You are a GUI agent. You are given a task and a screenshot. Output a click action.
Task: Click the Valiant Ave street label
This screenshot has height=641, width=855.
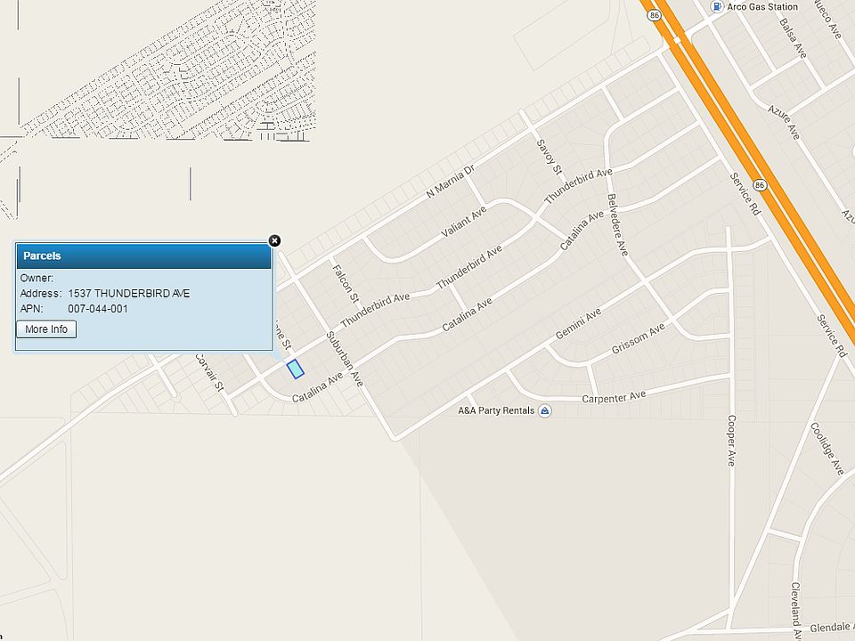463,222
